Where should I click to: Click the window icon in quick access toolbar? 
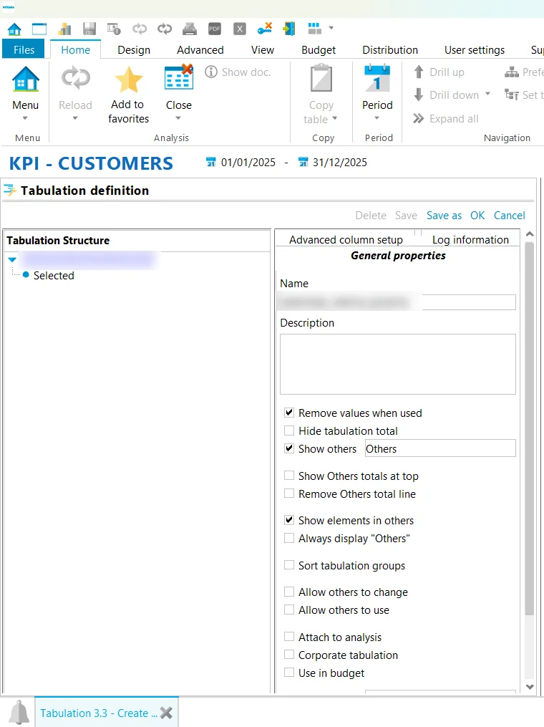point(39,29)
